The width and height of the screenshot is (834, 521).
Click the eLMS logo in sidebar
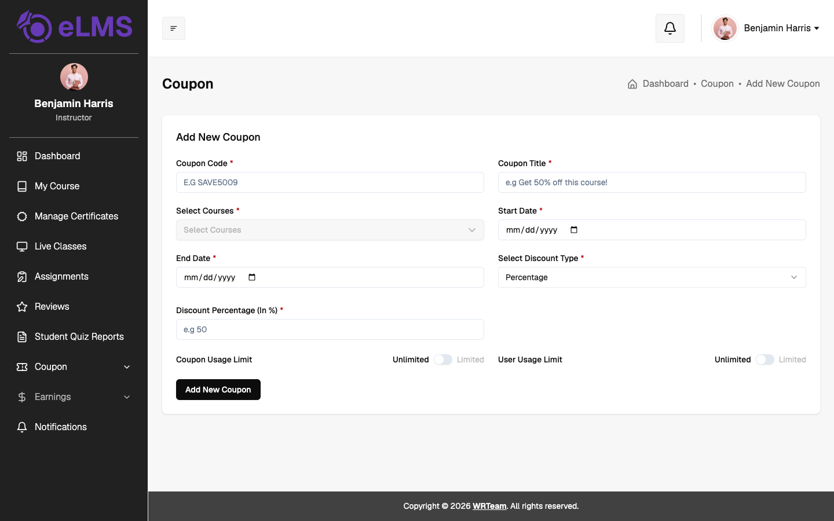point(74,27)
